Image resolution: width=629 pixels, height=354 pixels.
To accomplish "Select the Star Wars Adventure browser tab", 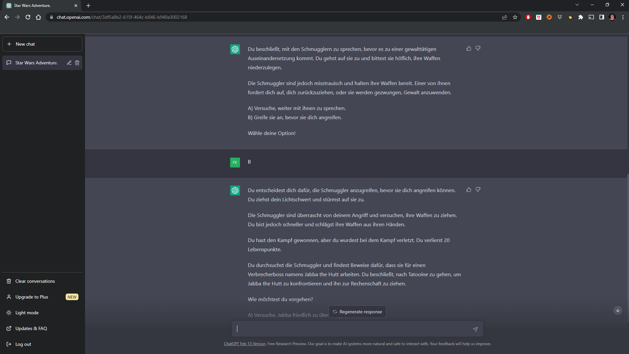I will [x=39, y=6].
